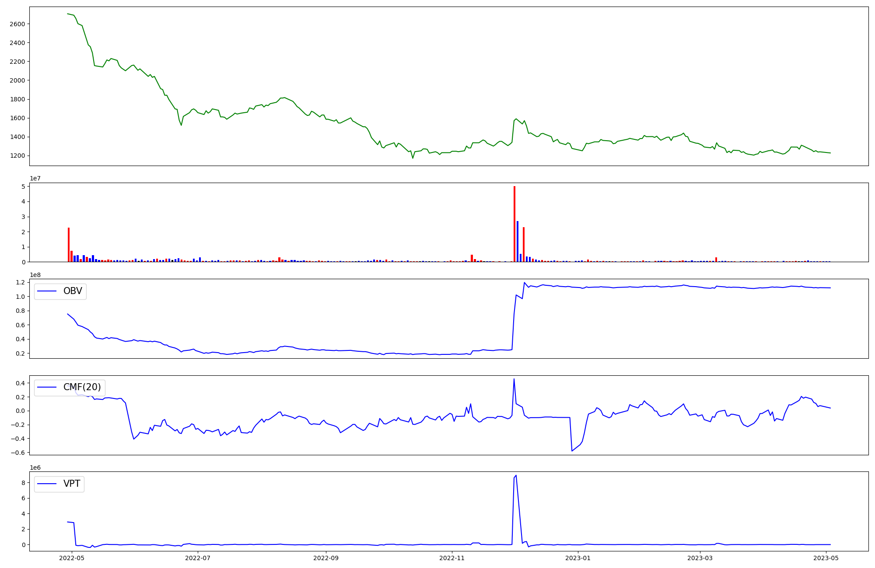This screenshot has width=875, height=568.
Task: Click the 2022-07 x-axis date label
Action: [x=198, y=558]
